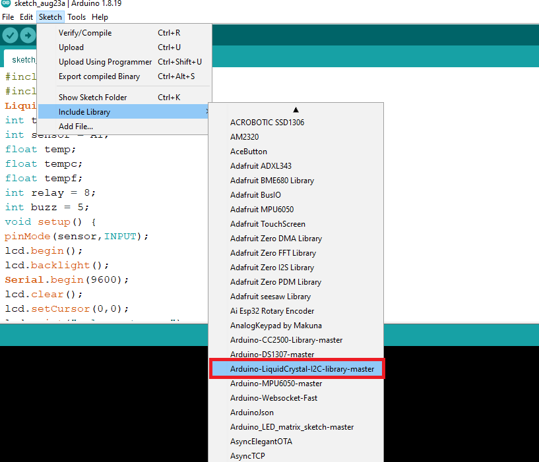539x462 pixels.
Task: Click code line 'int buzz = 5;'
Action: tap(47, 207)
